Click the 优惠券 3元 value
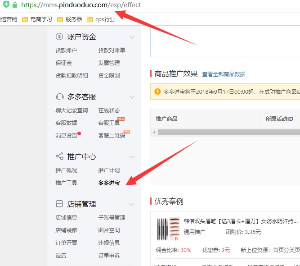300x266 pixels. point(226,250)
